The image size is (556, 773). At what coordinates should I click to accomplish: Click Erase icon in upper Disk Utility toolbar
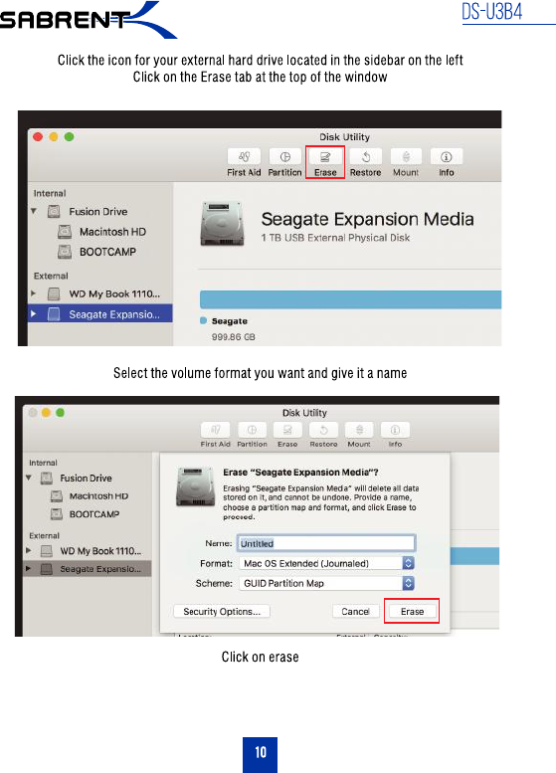click(325, 157)
